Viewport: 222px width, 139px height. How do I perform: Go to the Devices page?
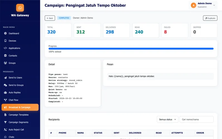tap(20, 41)
